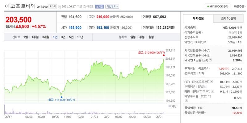Click the help icon next to PBR BPS (2021.03)

coord(212,91)
